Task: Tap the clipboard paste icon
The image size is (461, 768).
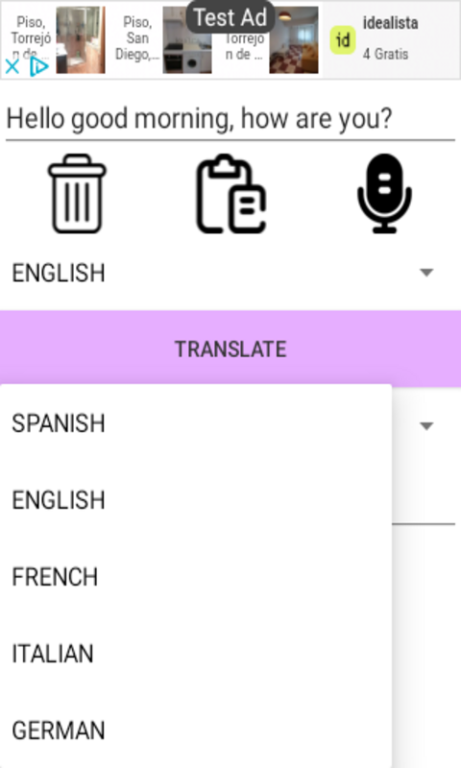Action: [230, 194]
